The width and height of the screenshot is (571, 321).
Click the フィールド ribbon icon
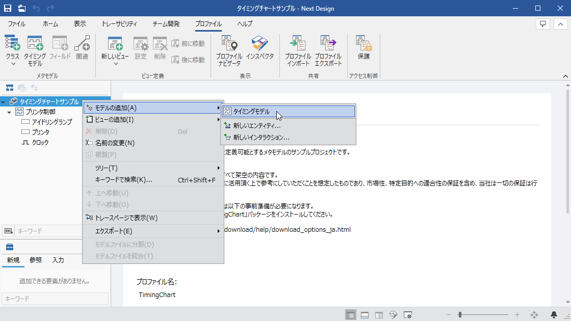[60, 47]
